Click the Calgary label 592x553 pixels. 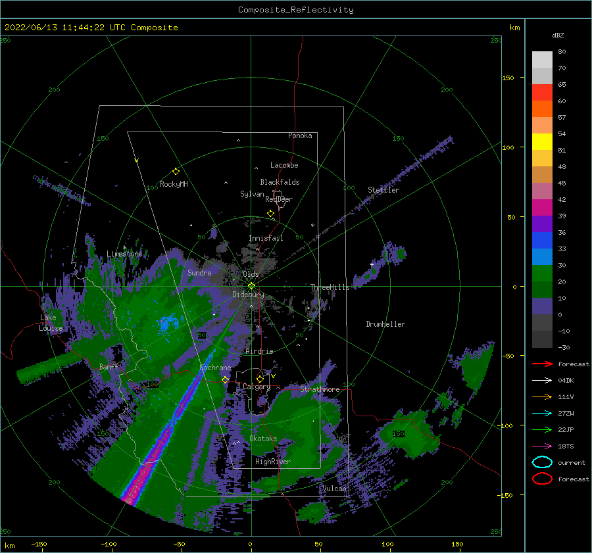pos(257,387)
